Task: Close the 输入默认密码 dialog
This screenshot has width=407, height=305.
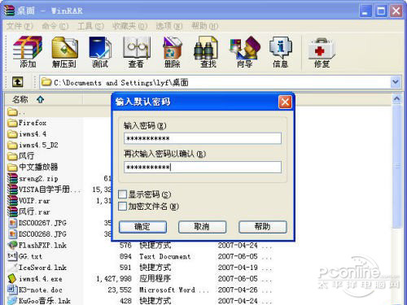Action: [285, 102]
